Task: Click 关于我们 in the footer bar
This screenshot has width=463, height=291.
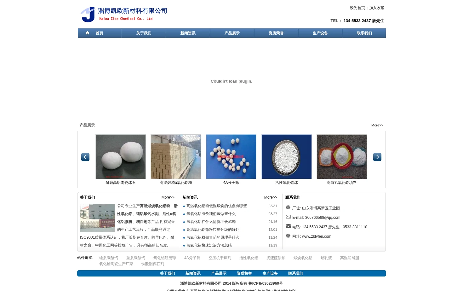Action: click(x=167, y=273)
